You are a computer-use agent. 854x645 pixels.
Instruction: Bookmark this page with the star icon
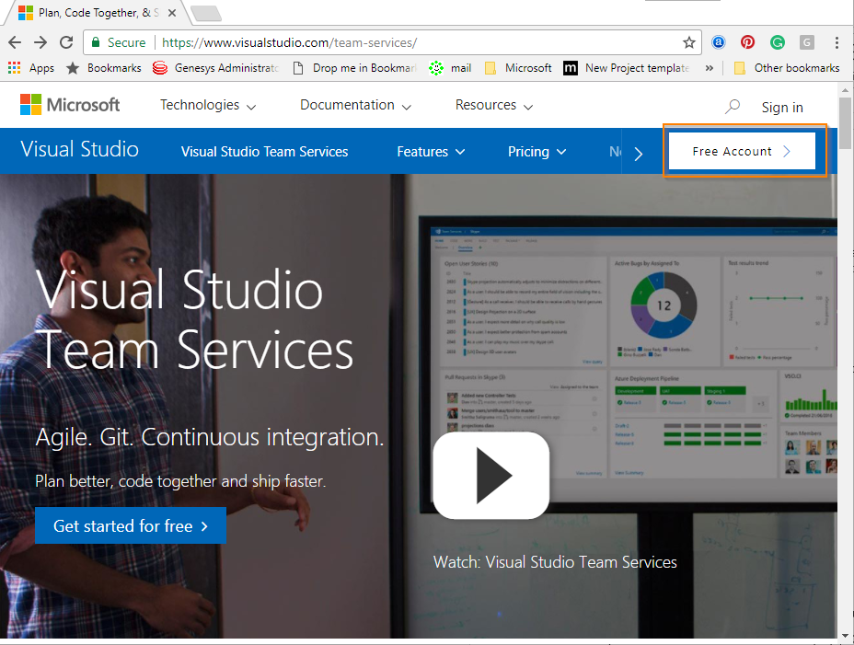point(689,42)
